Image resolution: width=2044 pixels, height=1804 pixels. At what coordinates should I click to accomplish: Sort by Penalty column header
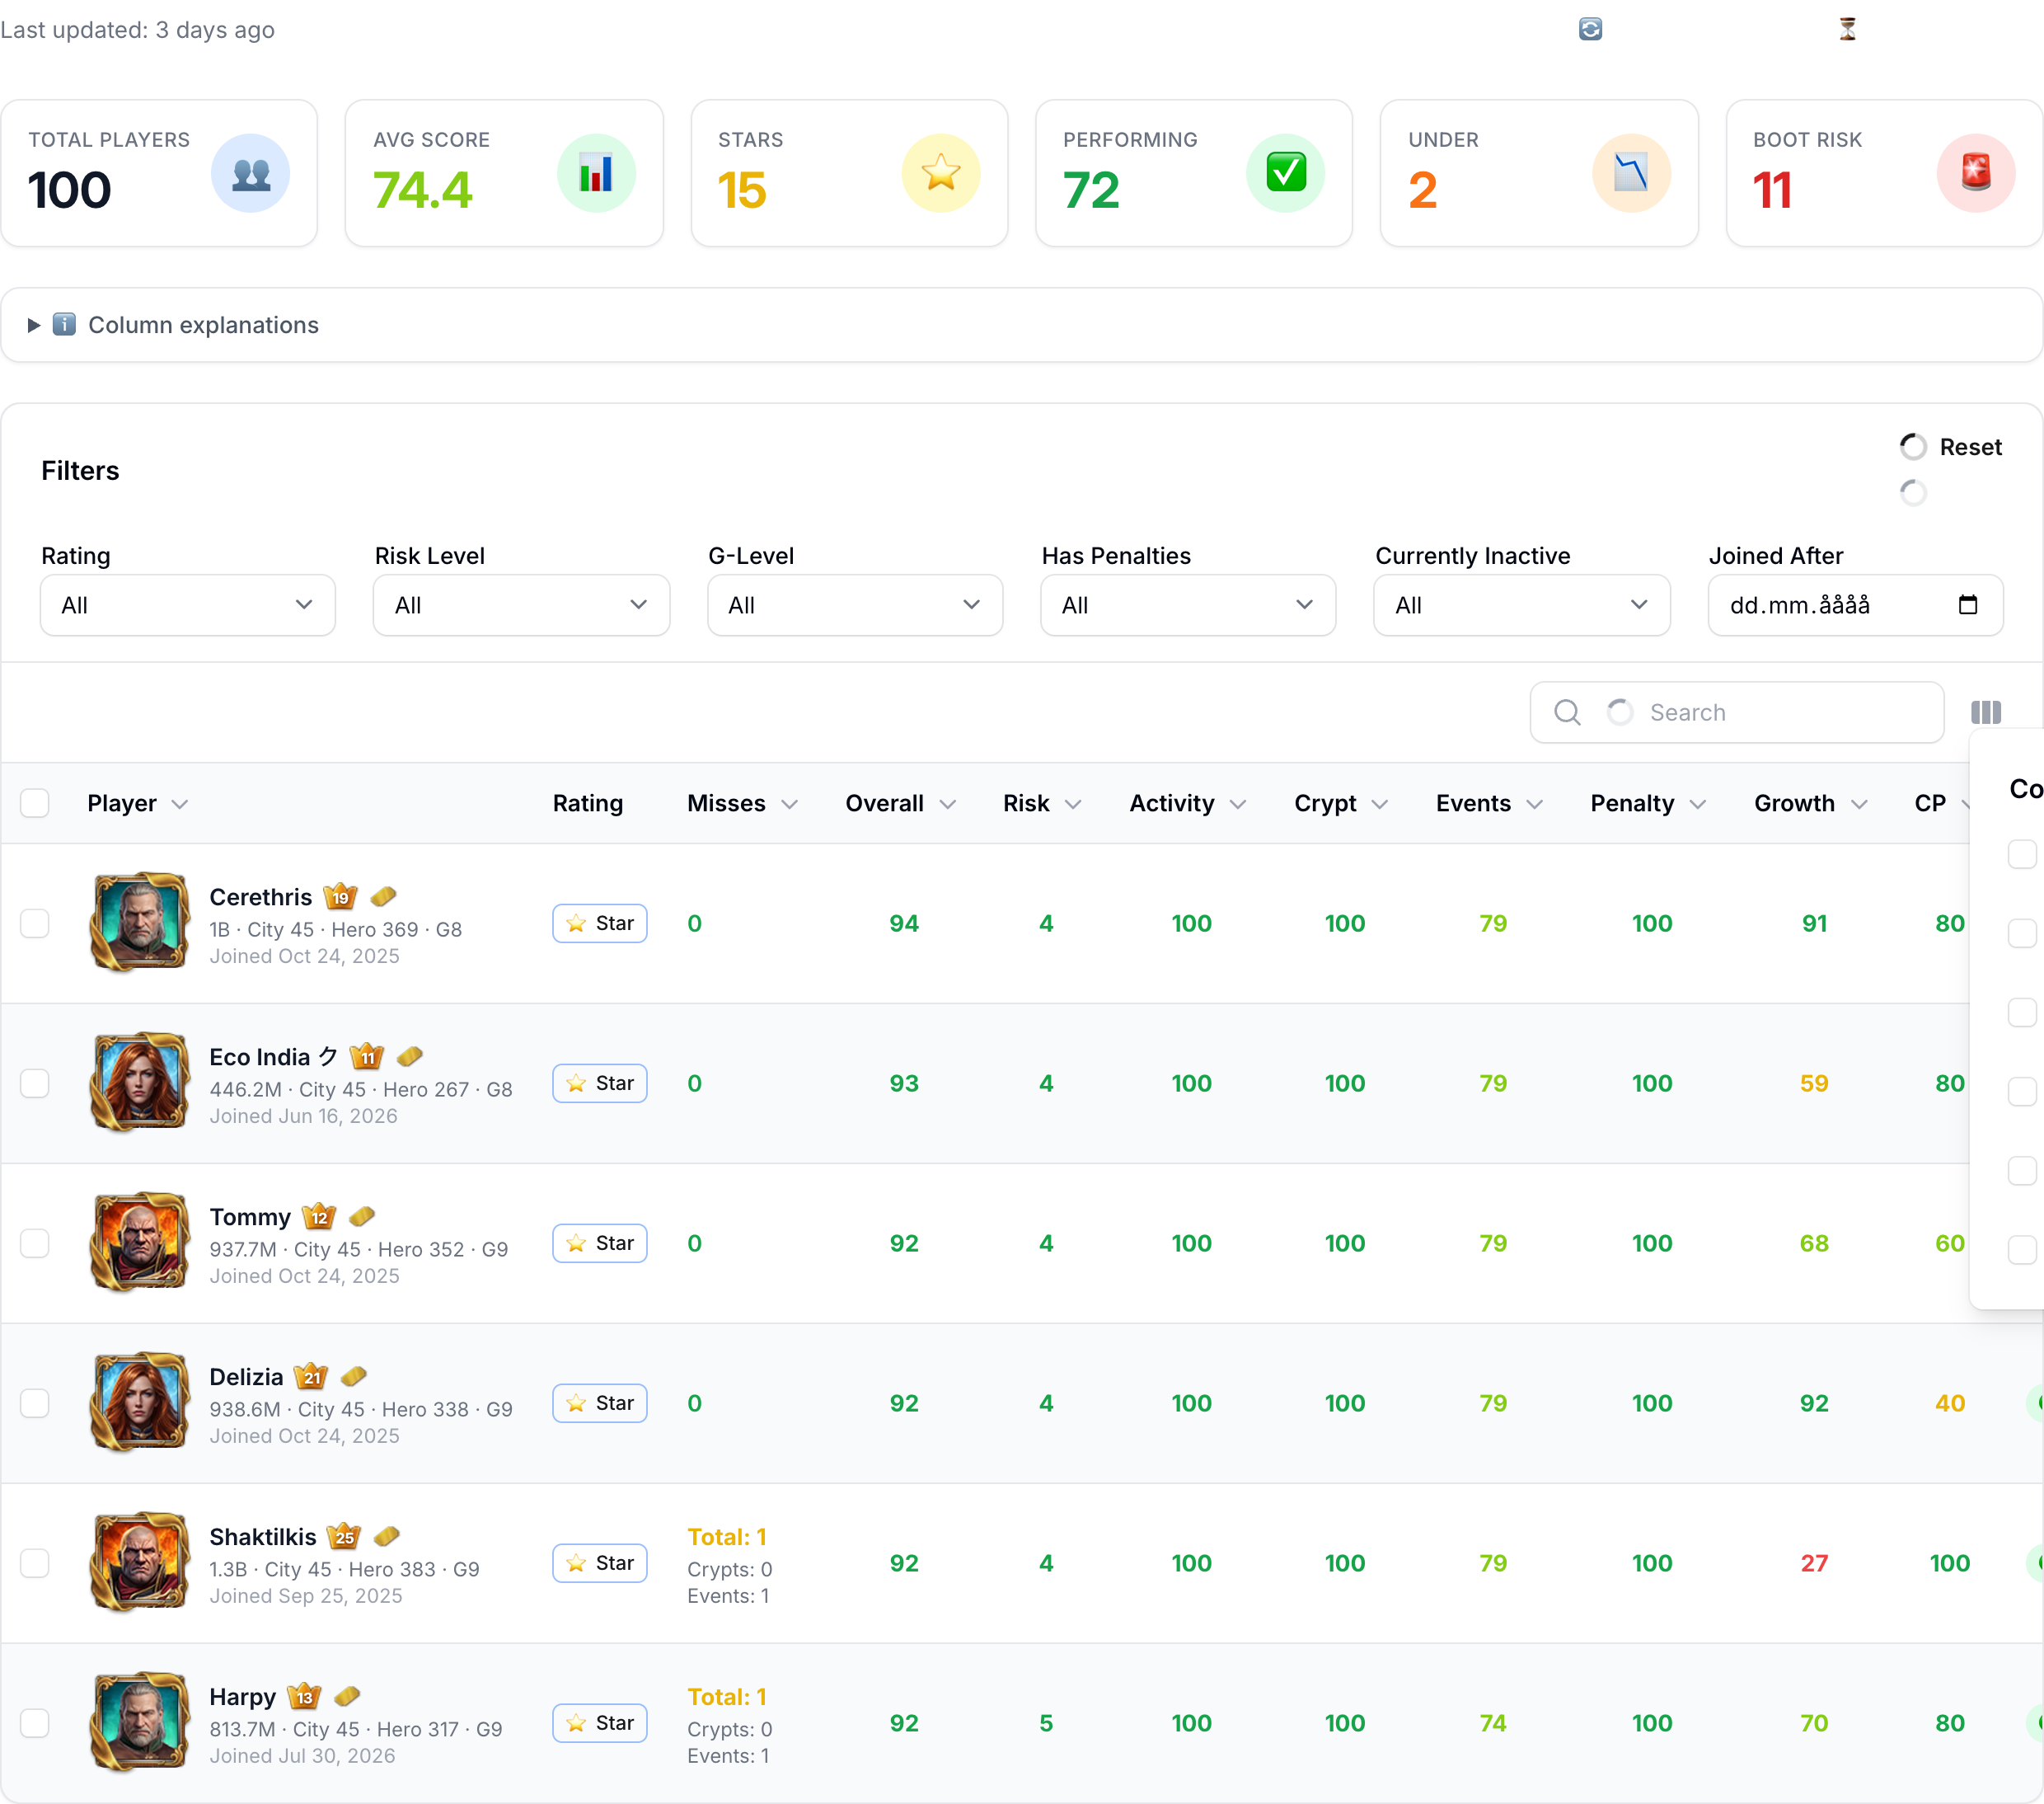[x=1648, y=803]
